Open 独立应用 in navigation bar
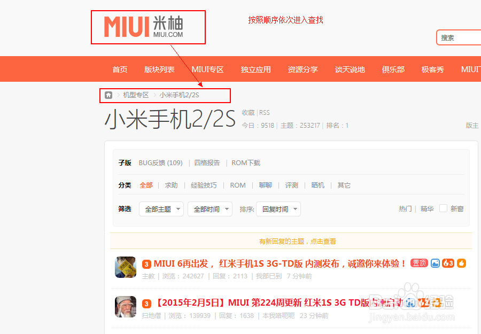The image size is (481, 334). 255,69
